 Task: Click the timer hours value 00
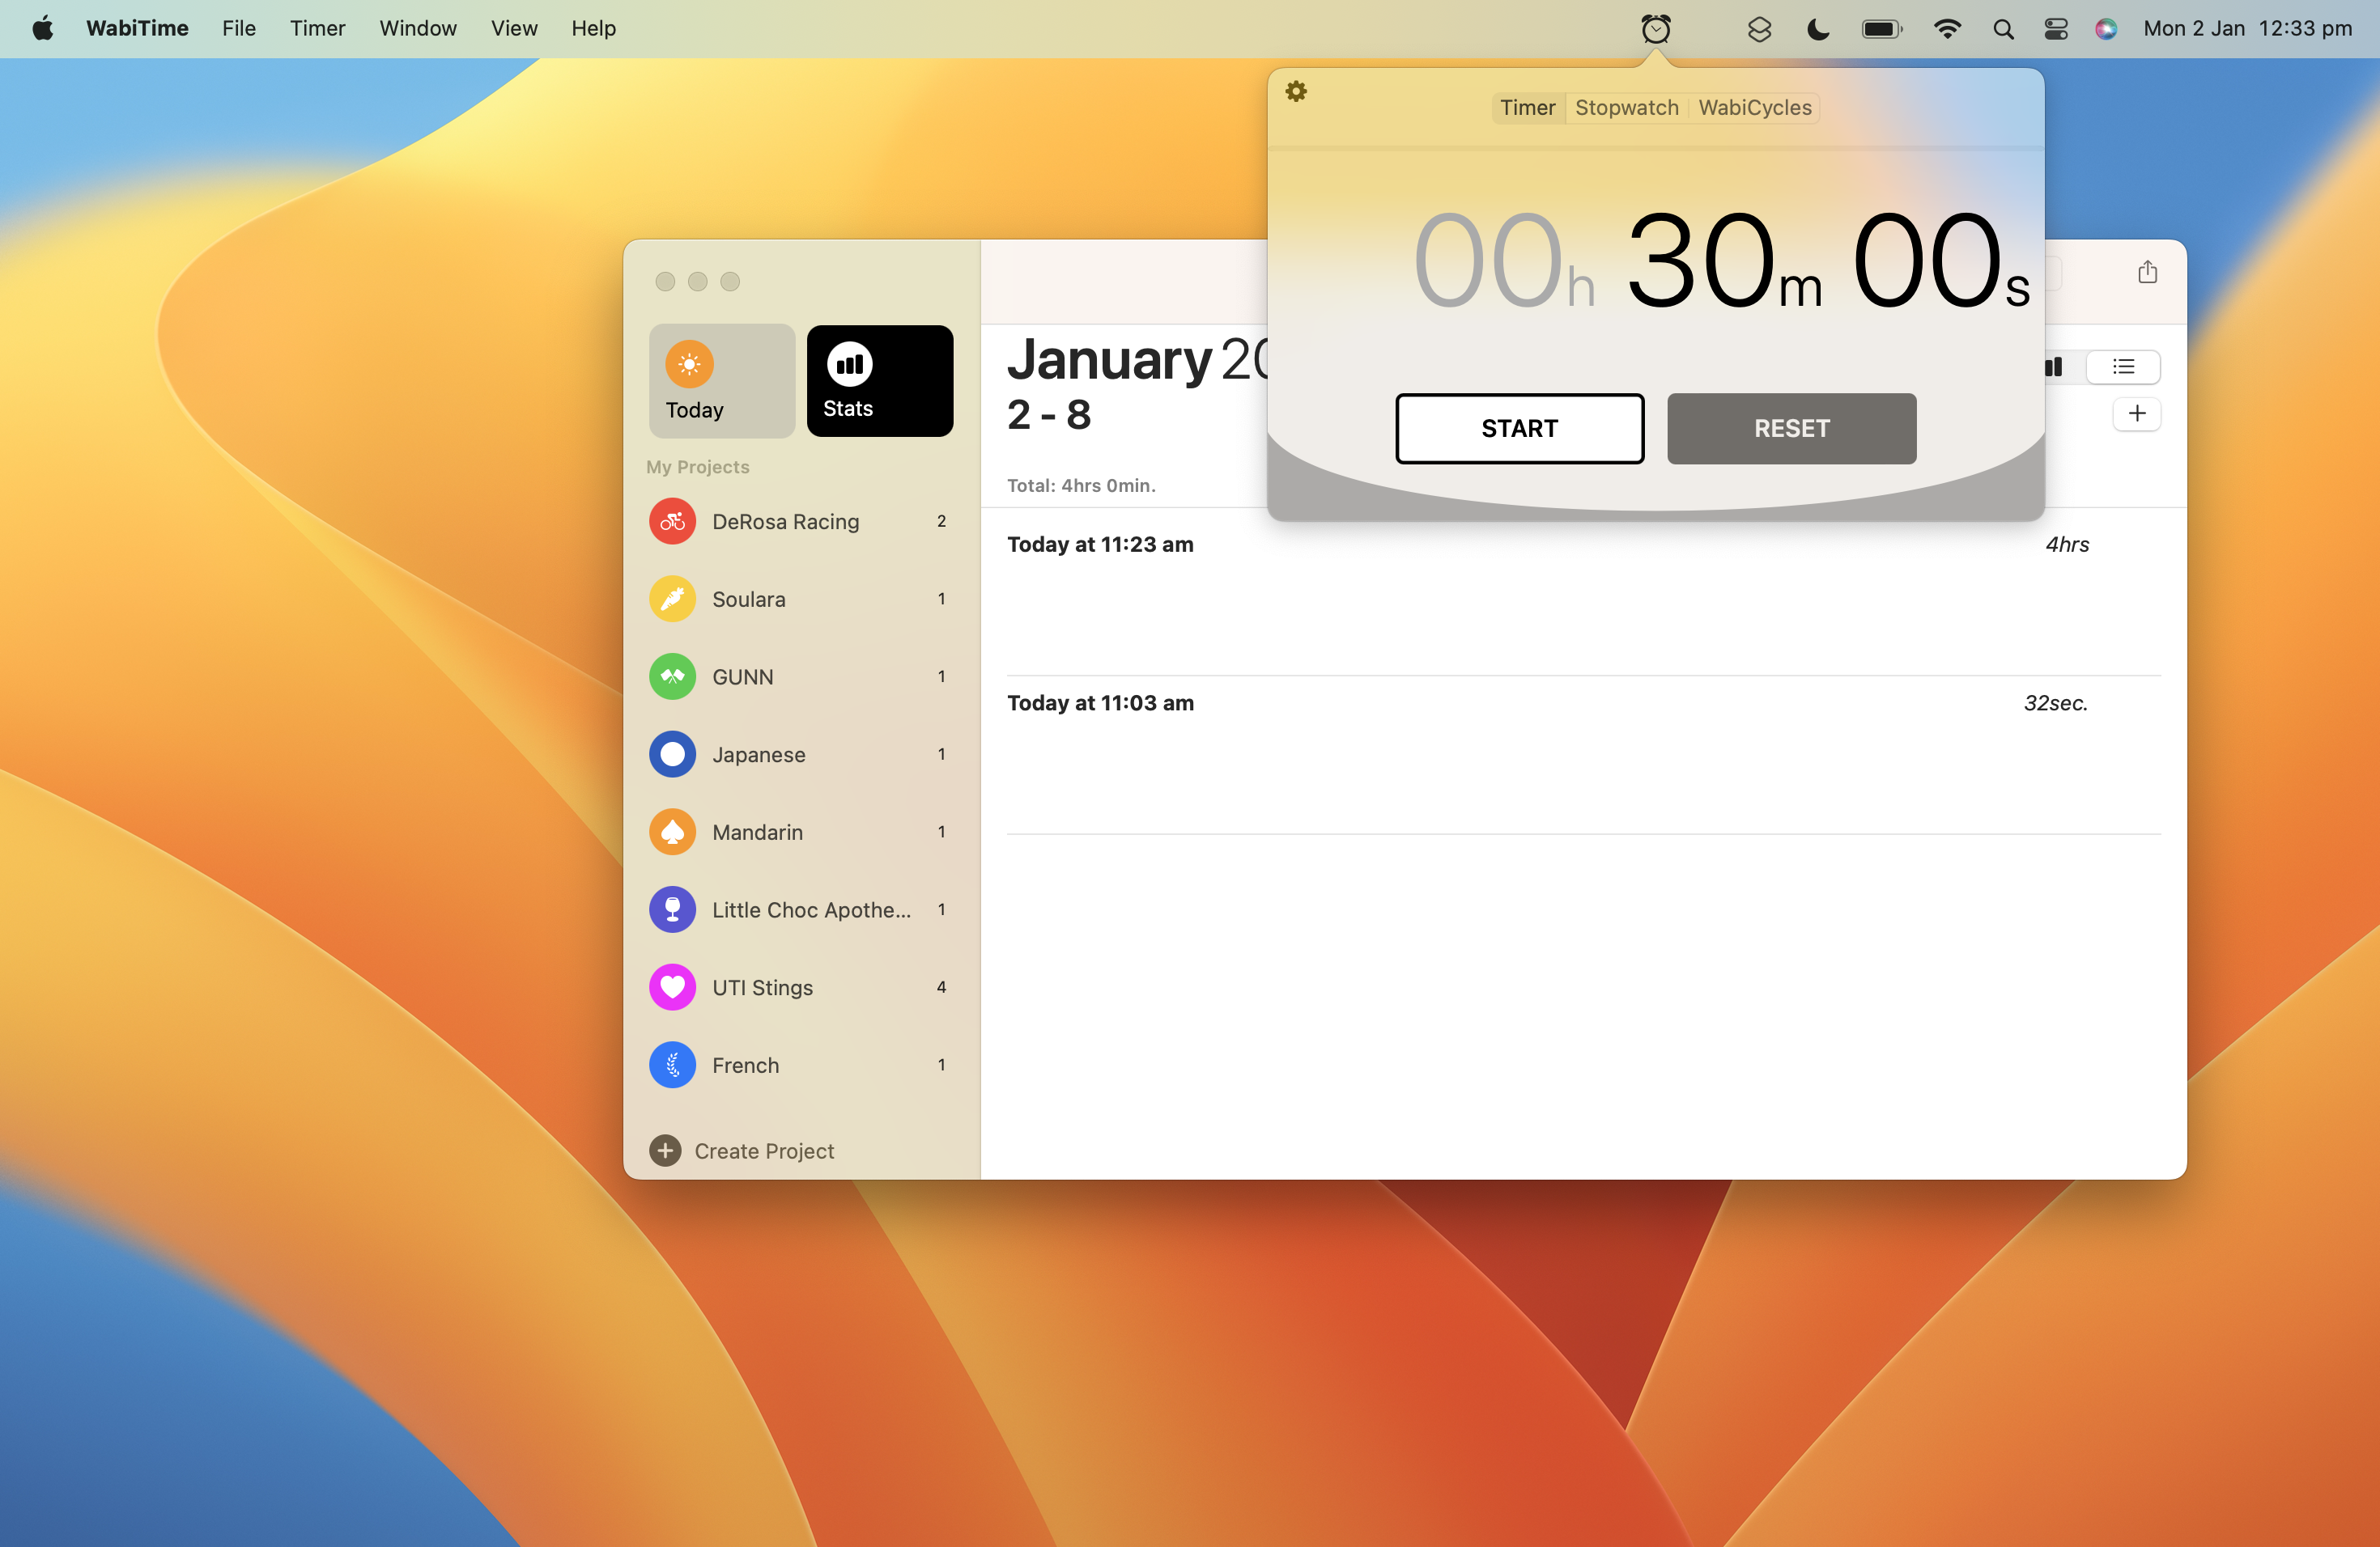pos(1488,261)
